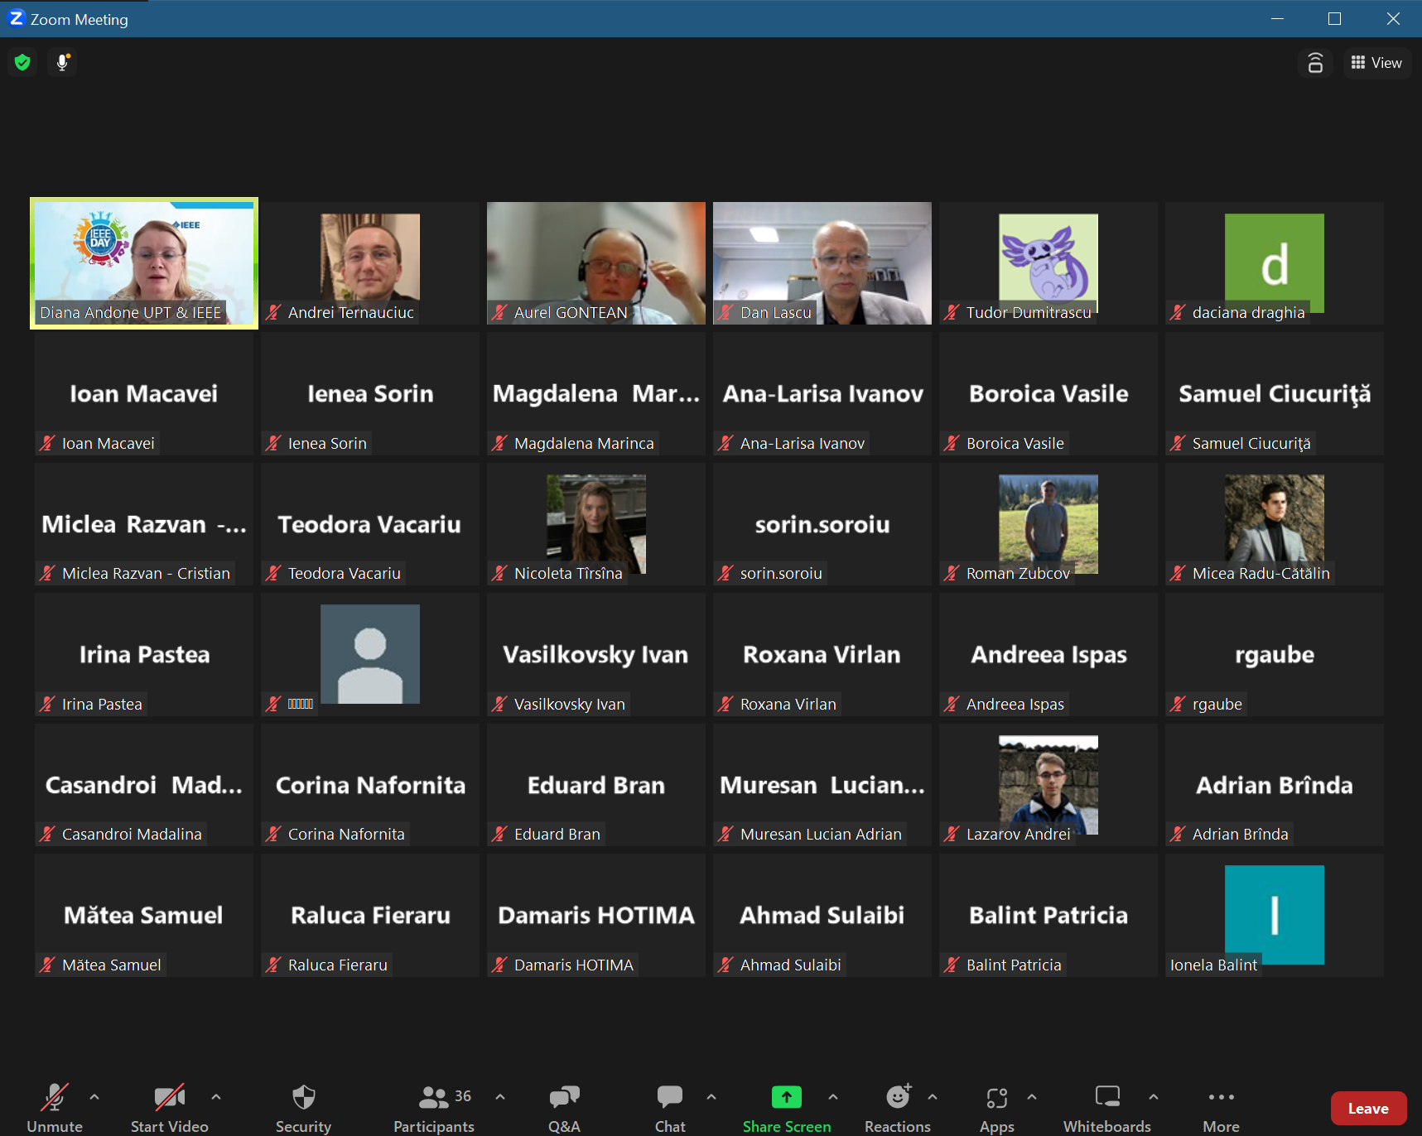Click the red Leave button
This screenshot has width=1422, height=1136.
pyautogui.click(x=1367, y=1109)
